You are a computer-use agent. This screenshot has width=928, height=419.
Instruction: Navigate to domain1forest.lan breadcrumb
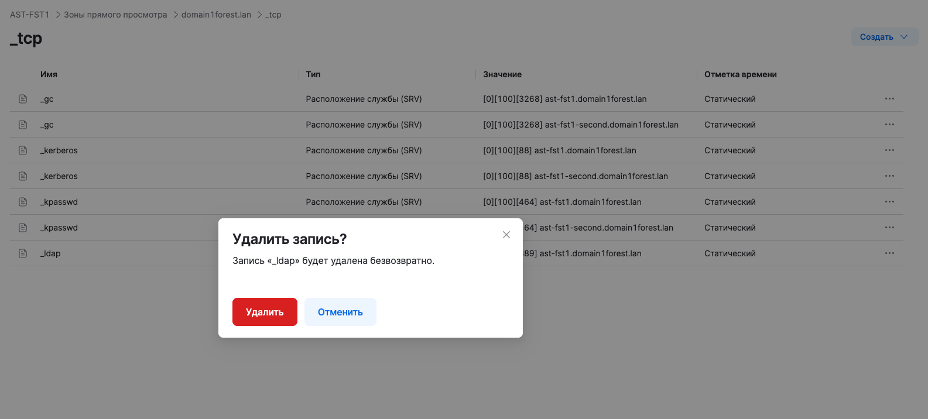point(216,15)
